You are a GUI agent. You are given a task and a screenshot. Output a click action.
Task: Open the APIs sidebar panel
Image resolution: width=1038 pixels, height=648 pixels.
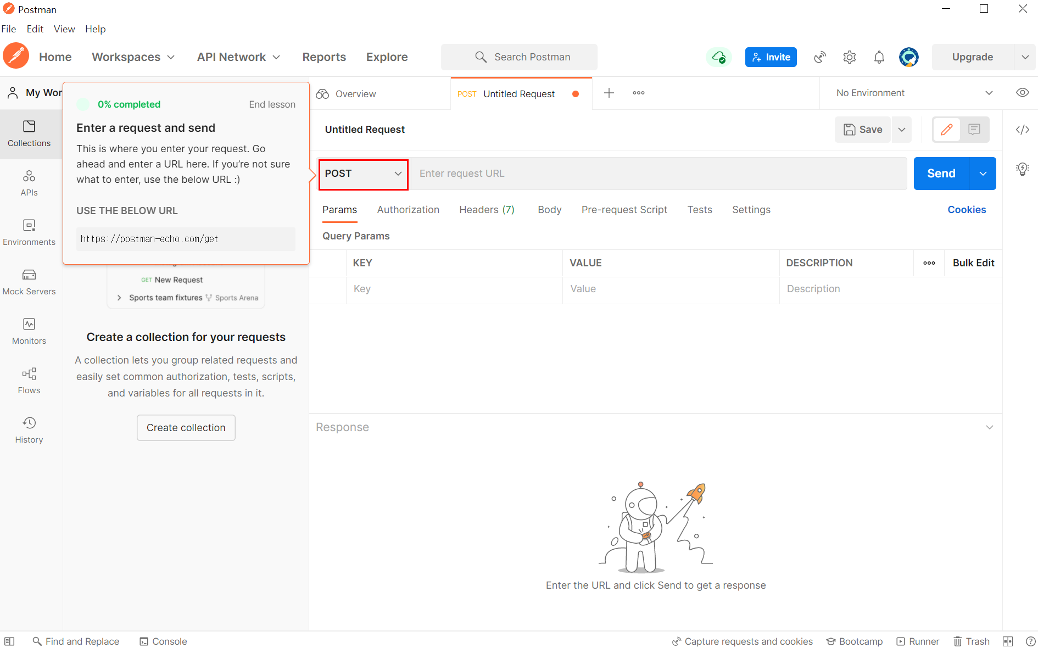click(29, 183)
